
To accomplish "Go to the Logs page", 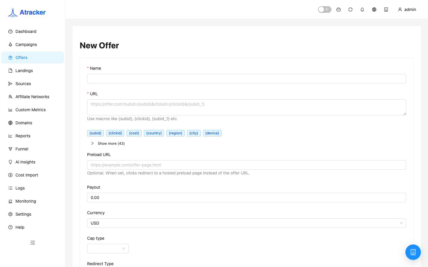I will pyautogui.click(x=33, y=188).
